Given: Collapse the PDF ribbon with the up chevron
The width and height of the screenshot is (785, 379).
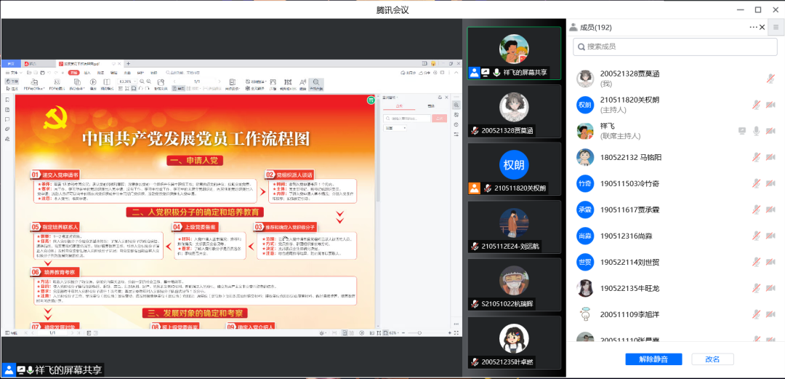Looking at the screenshot, I should (457, 73).
